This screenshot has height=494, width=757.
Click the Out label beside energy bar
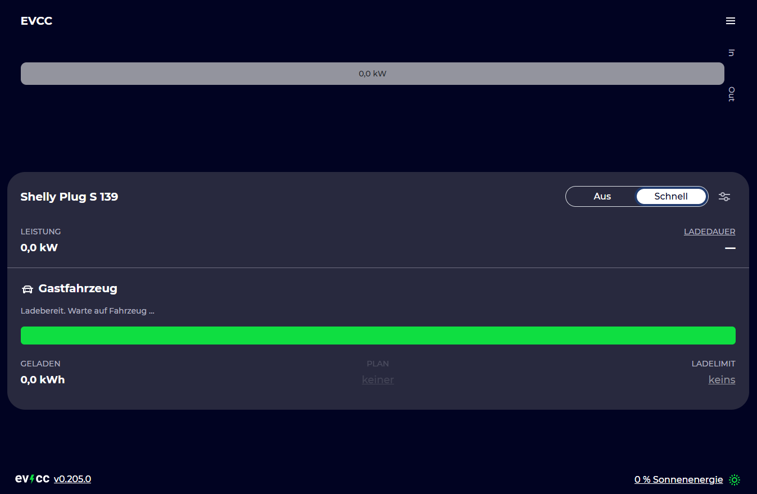click(x=731, y=94)
